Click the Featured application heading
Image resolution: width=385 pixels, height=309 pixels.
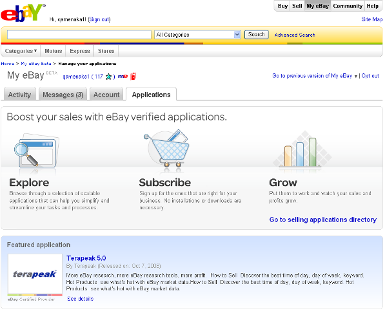point(39,245)
